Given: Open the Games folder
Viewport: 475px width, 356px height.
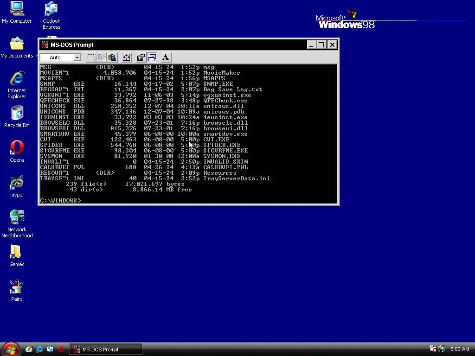Looking at the screenshot, I should pos(17,256).
